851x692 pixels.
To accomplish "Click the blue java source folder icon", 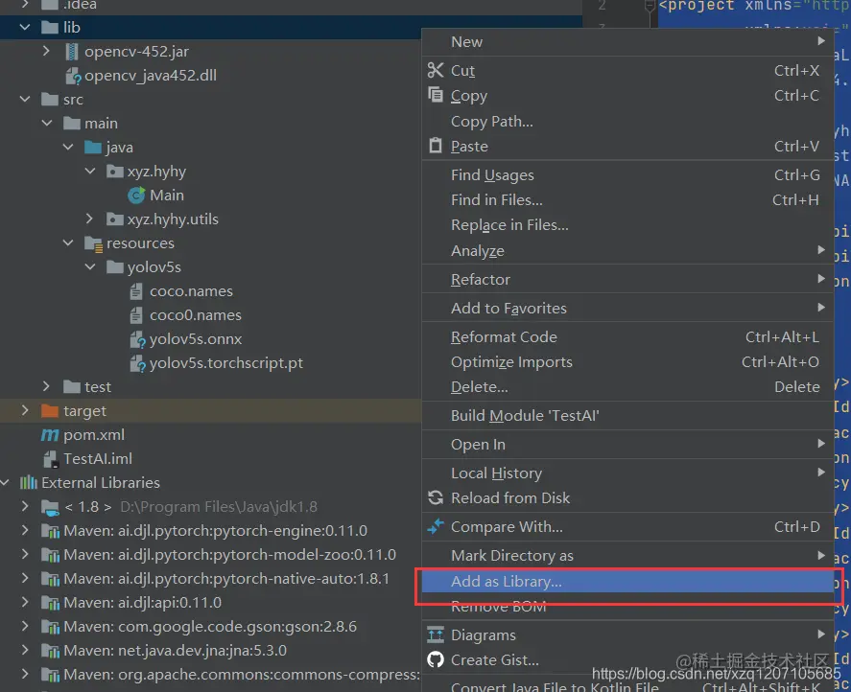I will [93, 147].
